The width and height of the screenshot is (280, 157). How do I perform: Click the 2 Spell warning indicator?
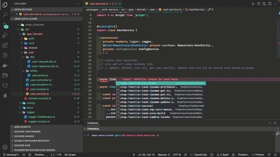tap(222, 155)
